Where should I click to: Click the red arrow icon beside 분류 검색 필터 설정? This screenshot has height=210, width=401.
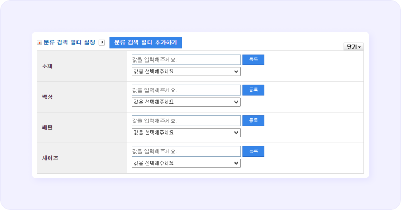pos(40,43)
